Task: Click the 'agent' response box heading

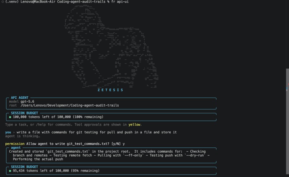Action: click(x=16, y=148)
